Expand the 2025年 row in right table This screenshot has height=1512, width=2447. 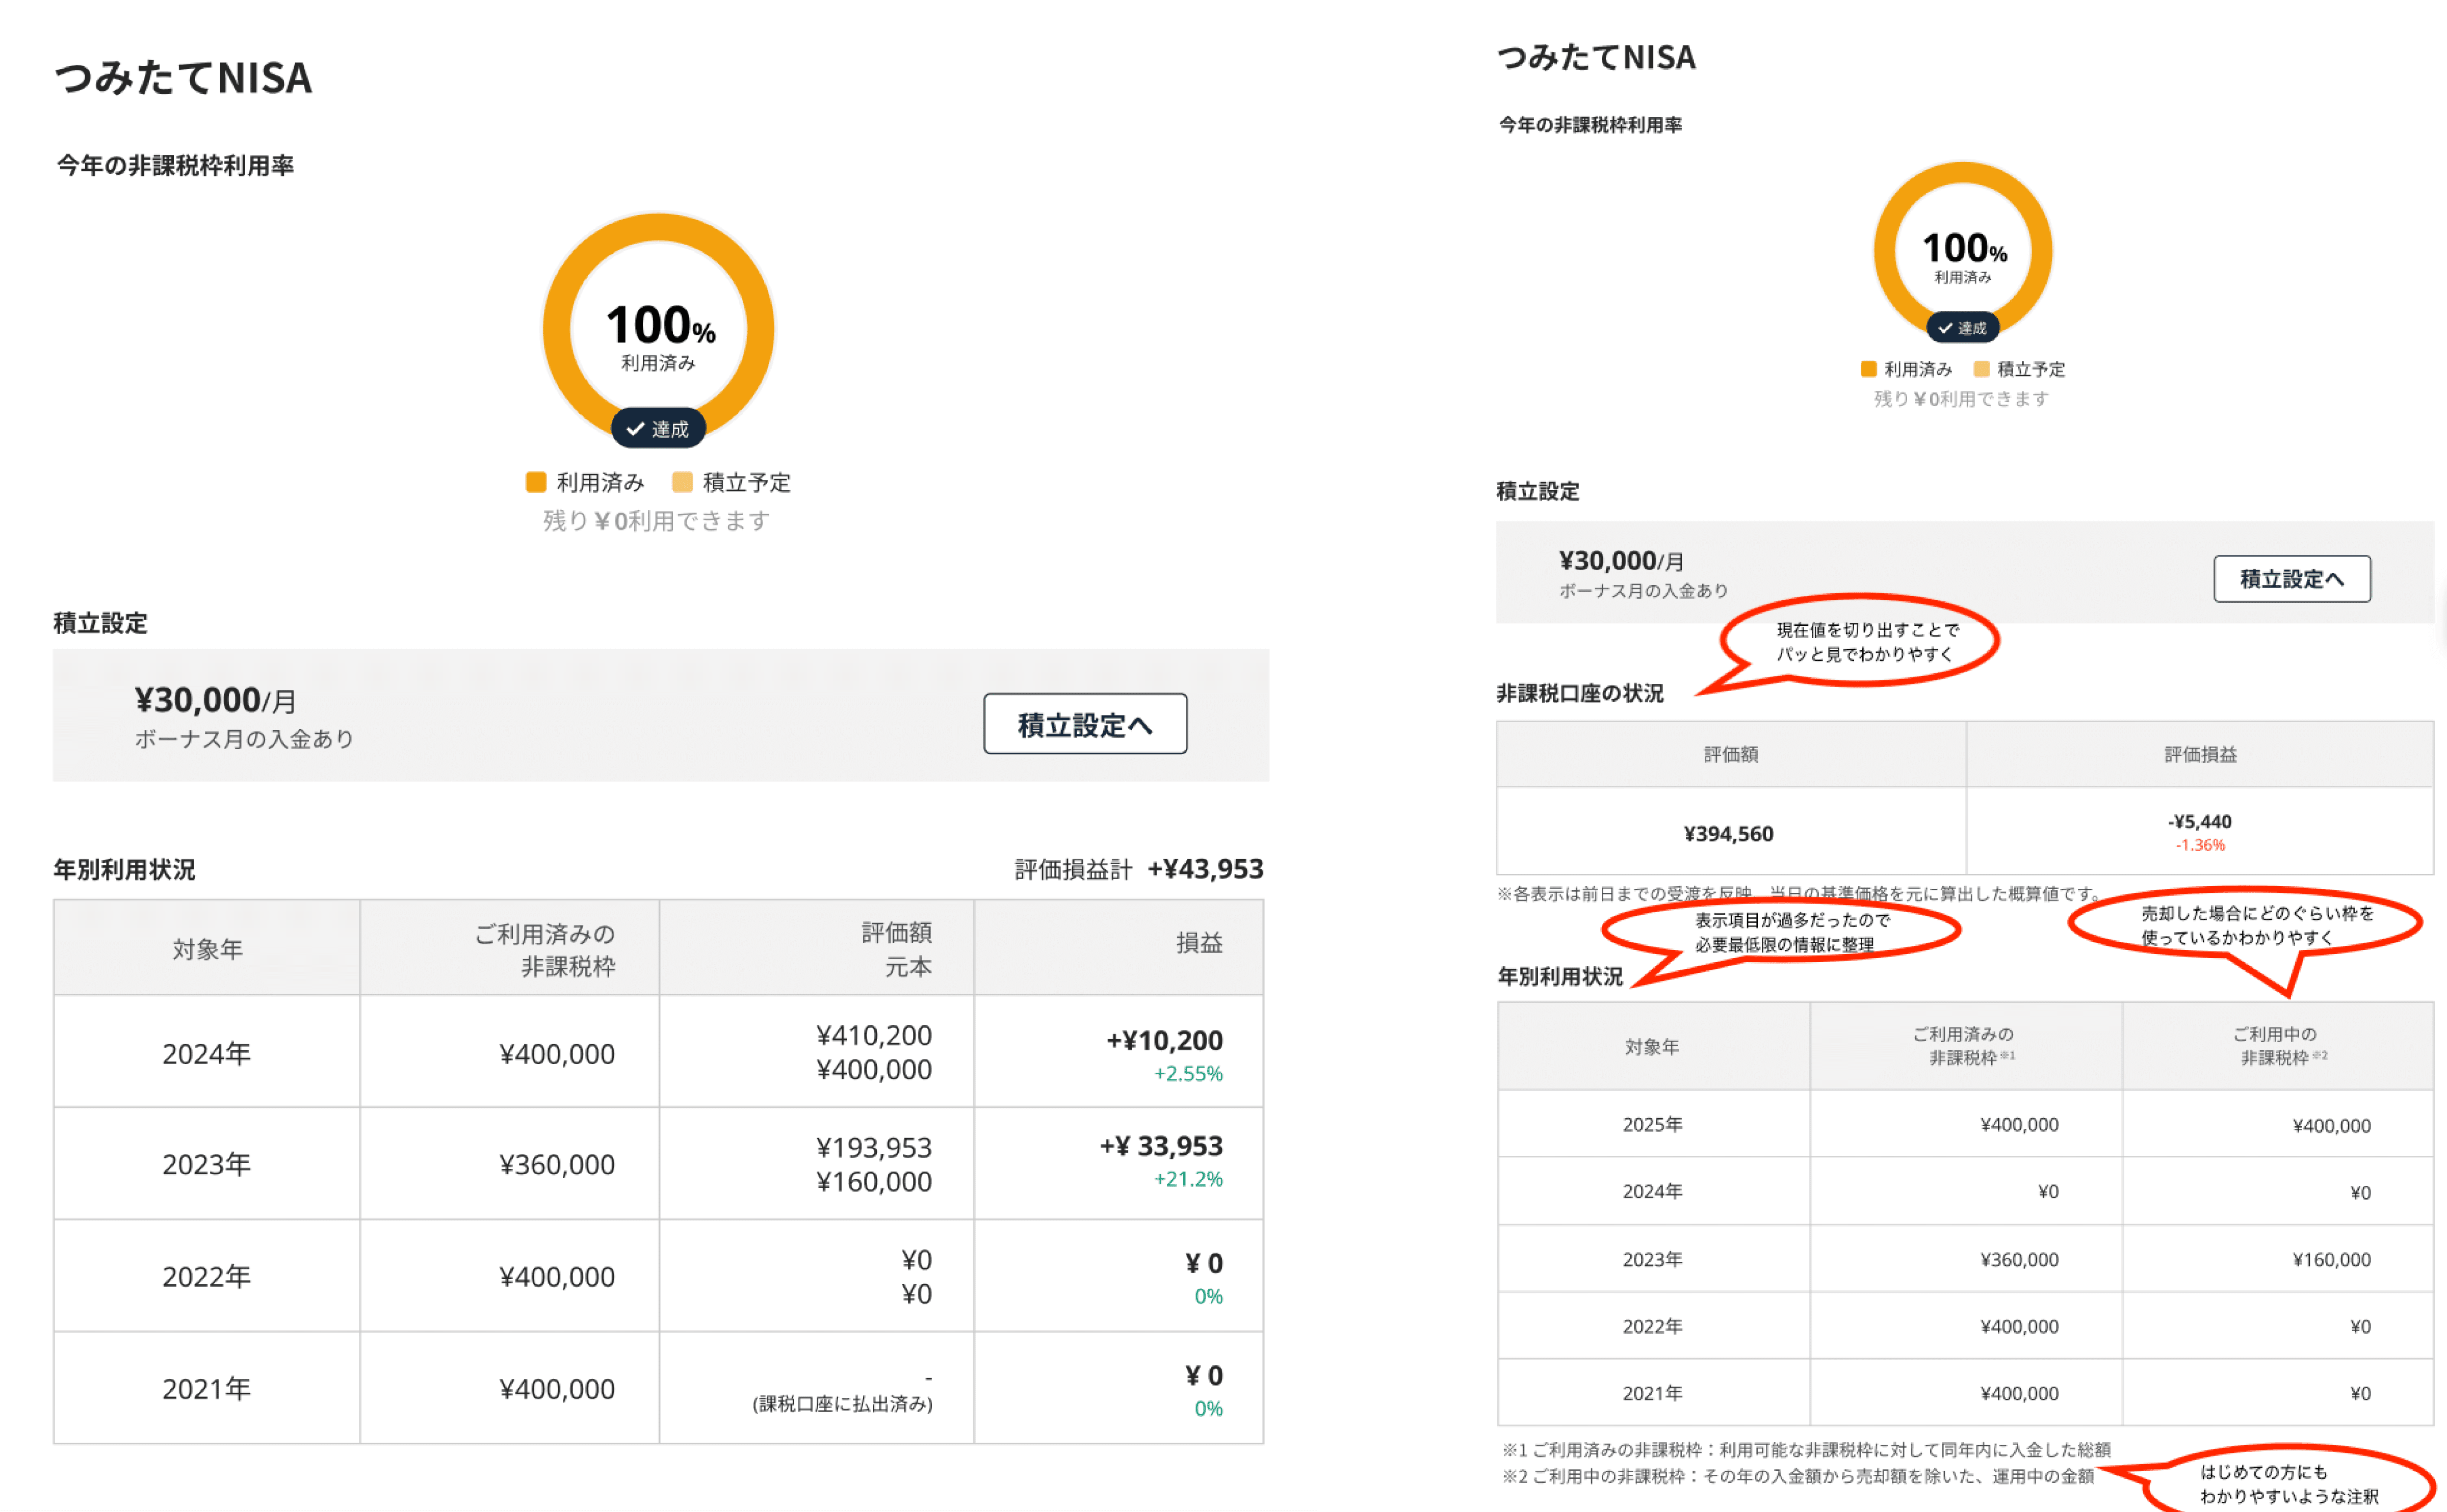click(1652, 1124)
